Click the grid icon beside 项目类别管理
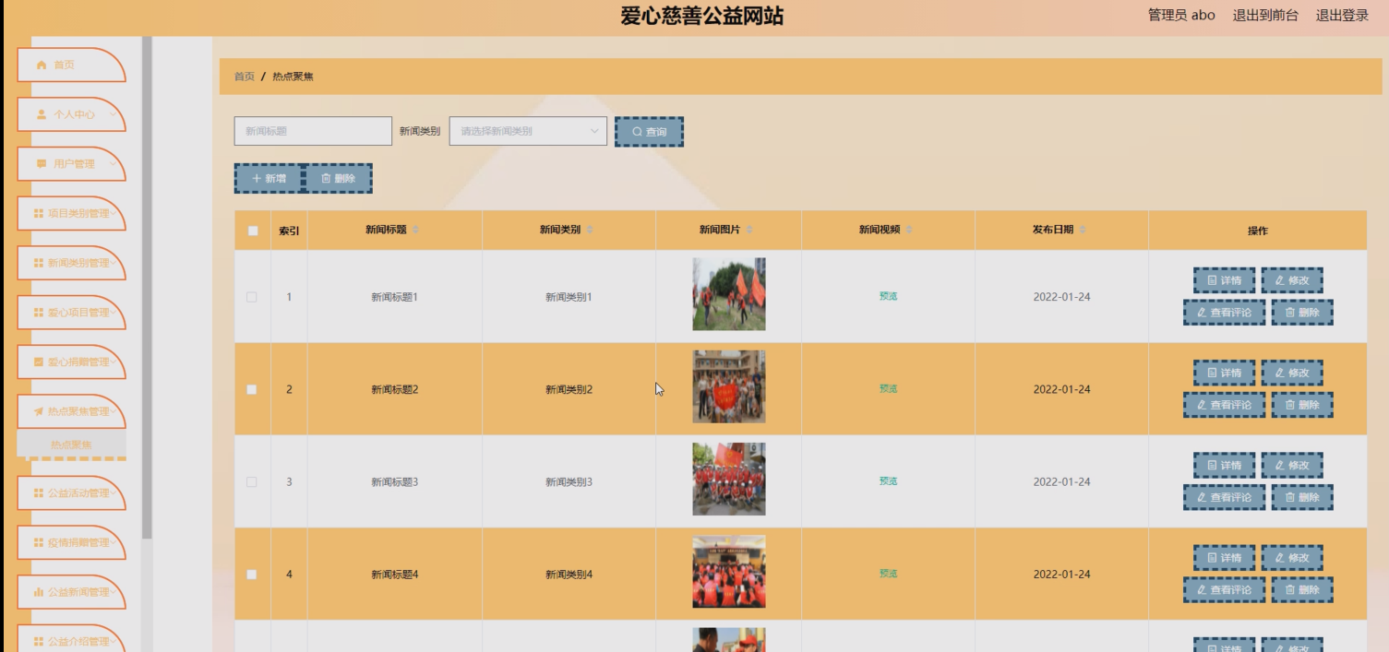1389x652 pixels. (x=39, y=213)
